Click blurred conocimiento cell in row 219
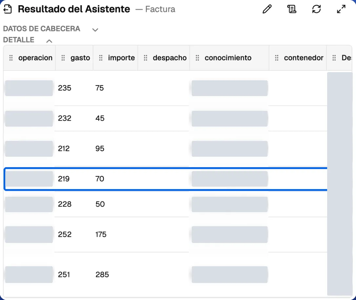Screen dimensions: 356x300 229,179
